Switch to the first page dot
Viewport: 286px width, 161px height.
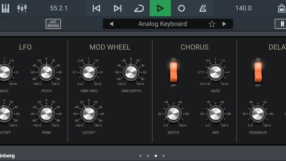pos(140,156)
